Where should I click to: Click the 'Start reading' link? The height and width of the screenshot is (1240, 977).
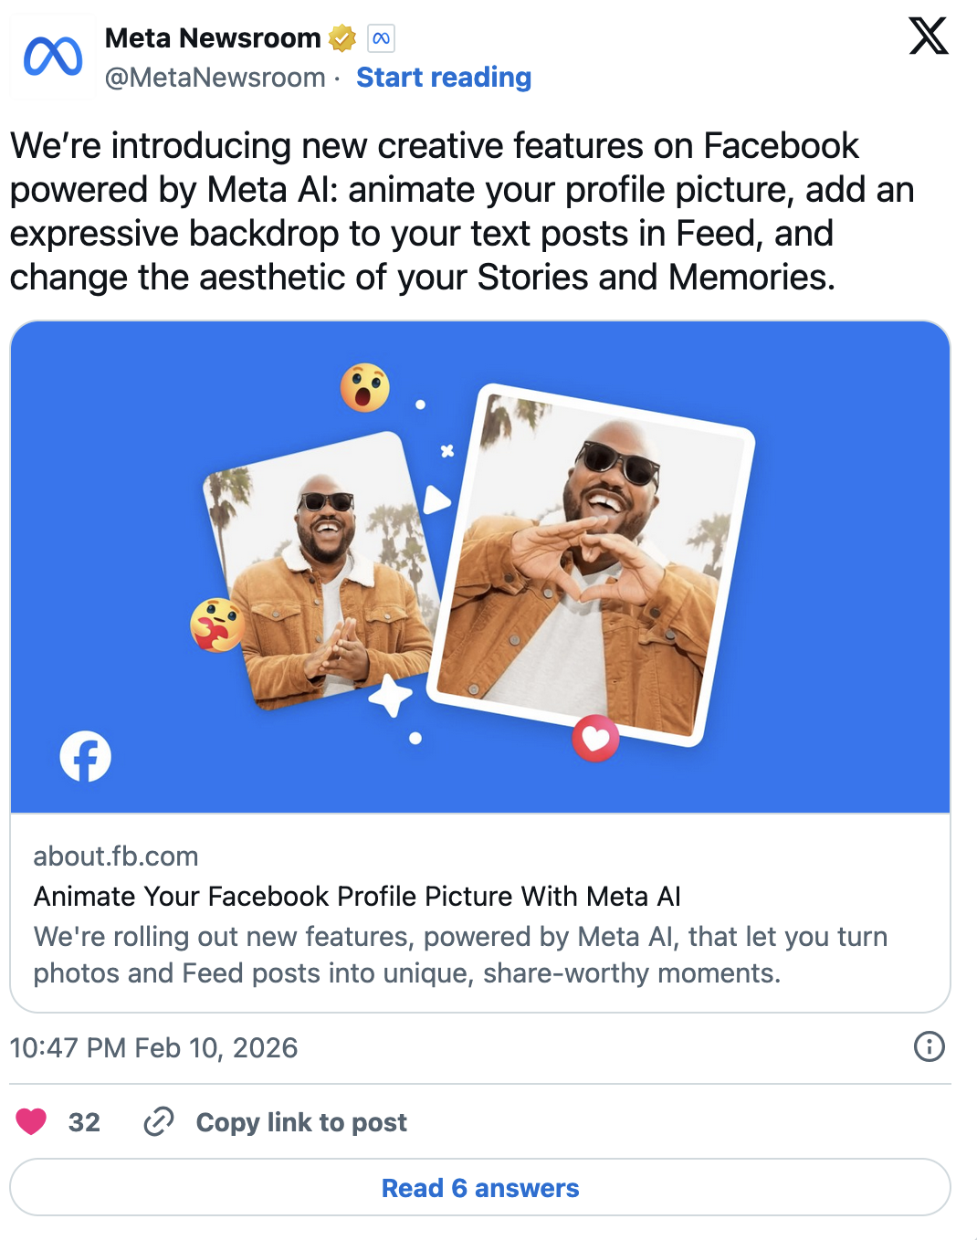pyautogui.click(x=444, y=78)
